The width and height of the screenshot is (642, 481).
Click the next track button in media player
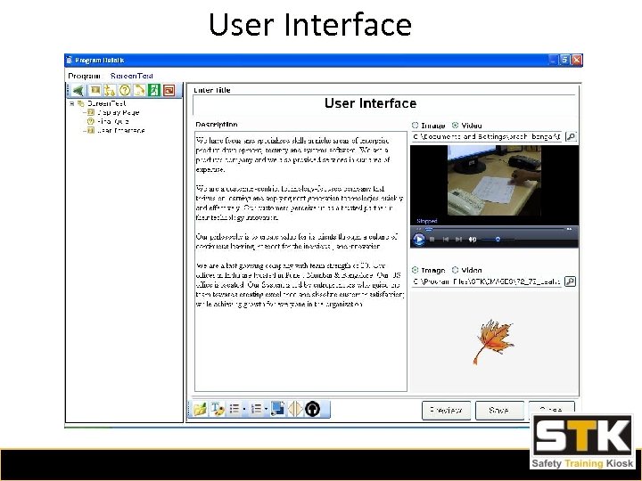click(458, 240)
